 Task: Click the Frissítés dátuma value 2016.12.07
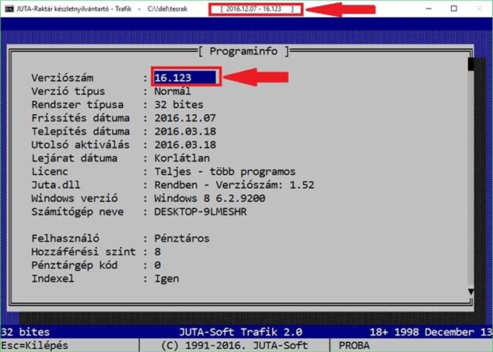click(x=185, y=118)
